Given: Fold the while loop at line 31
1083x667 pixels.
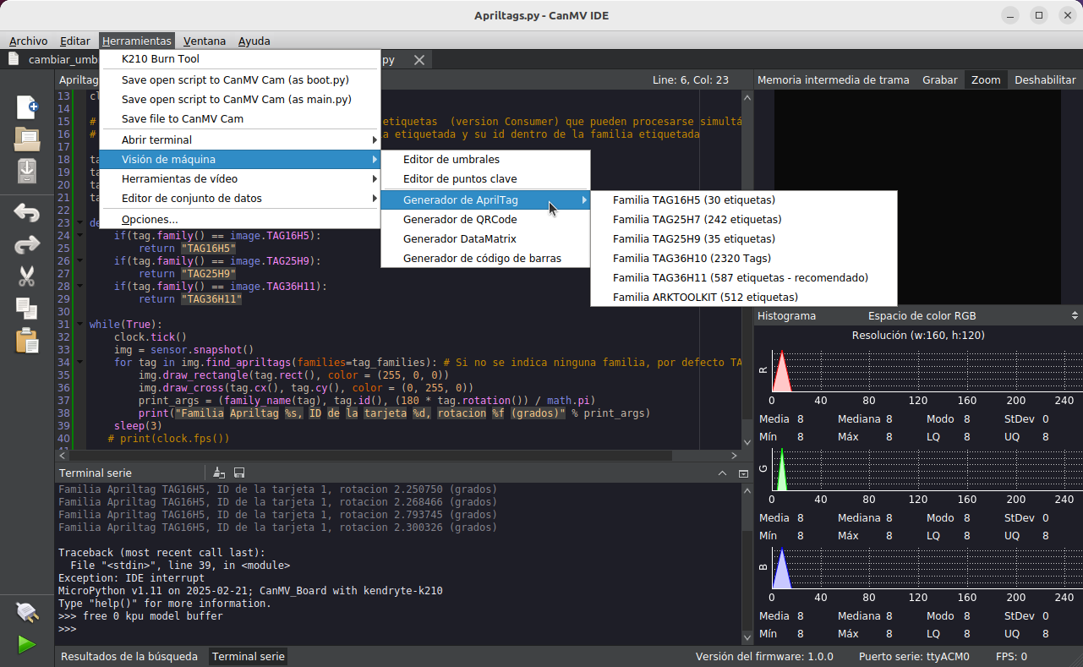Looking at the screenshot, I should click(x=79, y=325).
